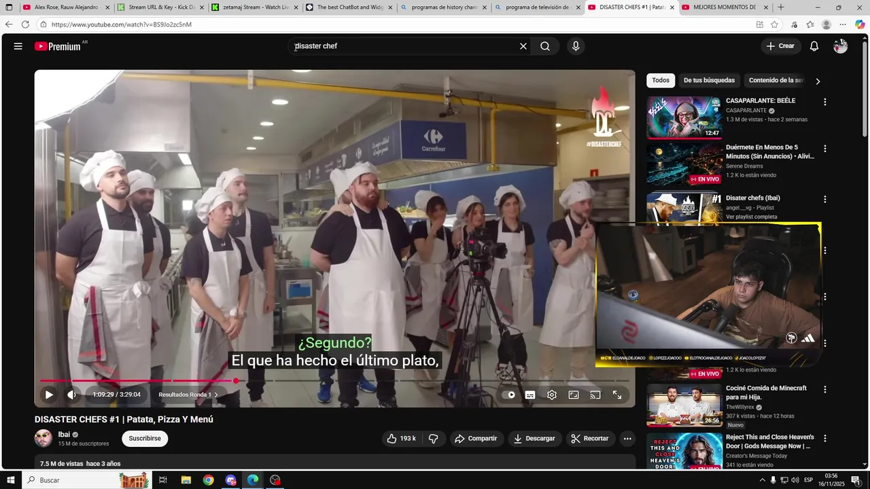Add page to favorites star icon

(x=774, y=24)
